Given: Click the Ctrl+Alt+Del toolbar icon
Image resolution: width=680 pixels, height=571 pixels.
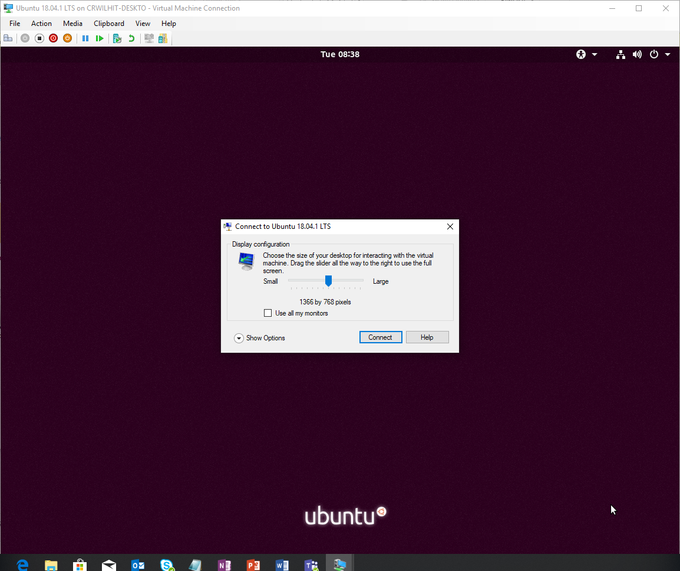Looking at the screenshot, I should pyautogui.click(x=8, y=38).
